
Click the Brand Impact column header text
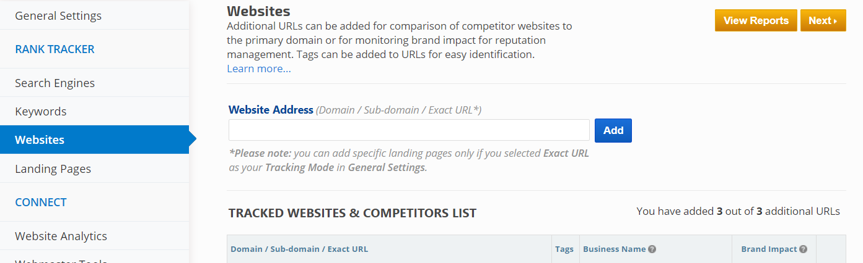coord(769,249)
